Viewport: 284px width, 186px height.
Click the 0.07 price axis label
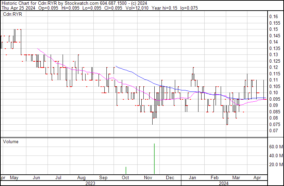[x=273, y=131]
